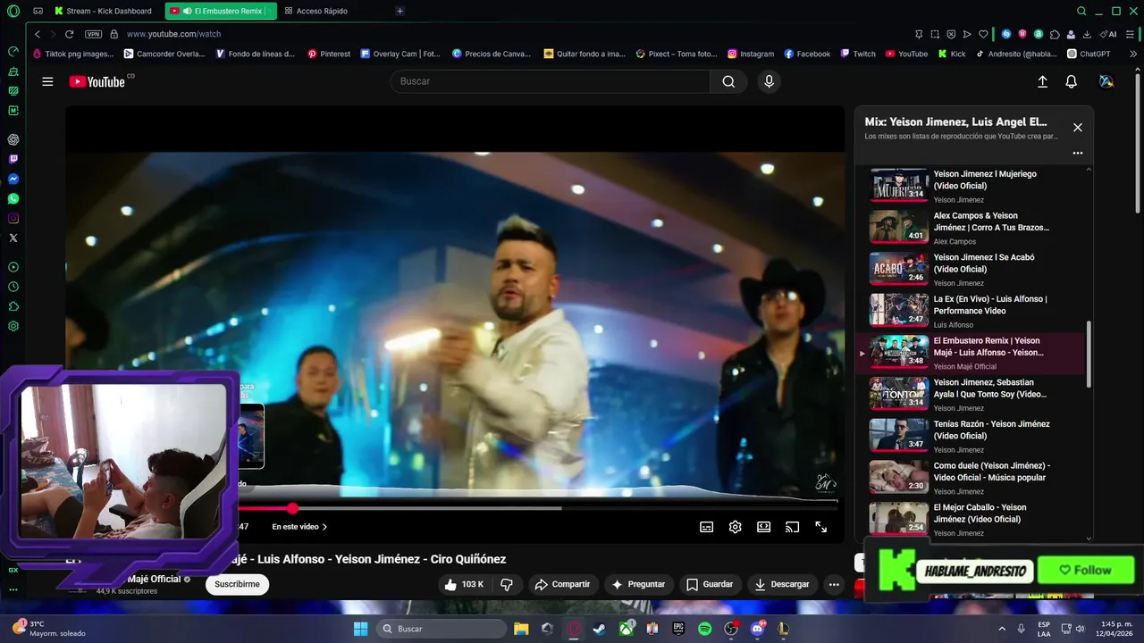Reload the current page
Screen dimensions: 1144x643
tap(69, 34)
